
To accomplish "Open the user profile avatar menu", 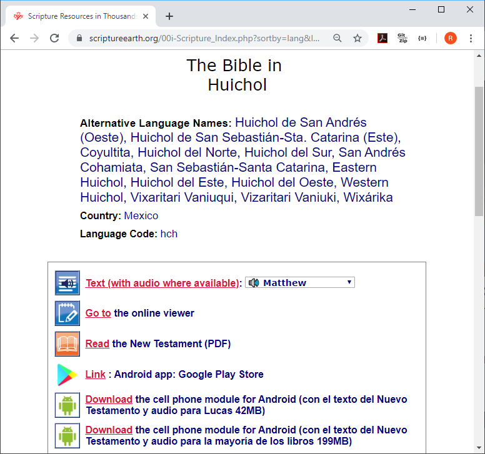I will click(x=450, y=38).
